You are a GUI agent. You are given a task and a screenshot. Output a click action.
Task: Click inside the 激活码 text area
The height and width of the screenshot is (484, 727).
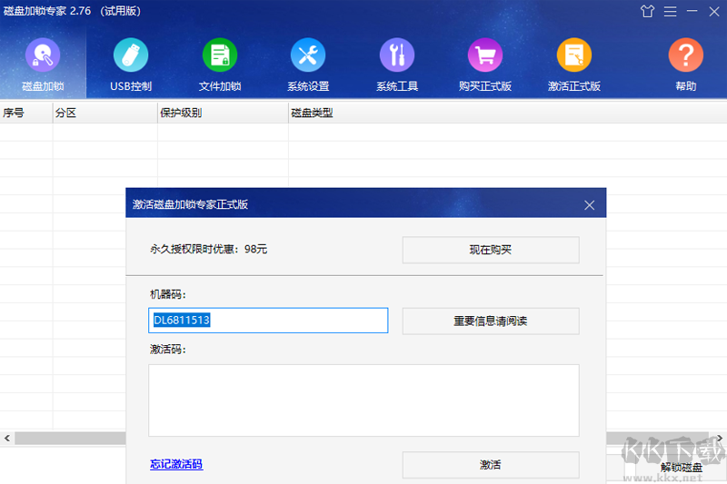[363, 400]
